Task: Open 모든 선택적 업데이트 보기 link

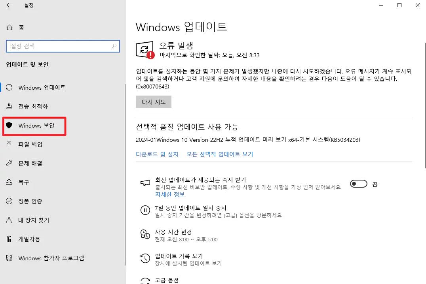Action: click(220, 154)
